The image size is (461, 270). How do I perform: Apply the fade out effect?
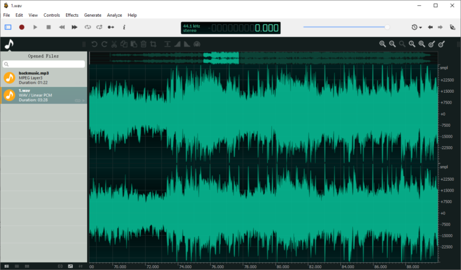187,44
